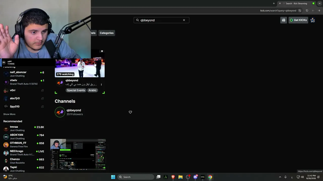This screenshot has height=181, width=323.
Task: Open qbbeyond avatar on the stream card
Action: [x=60, y=82]
